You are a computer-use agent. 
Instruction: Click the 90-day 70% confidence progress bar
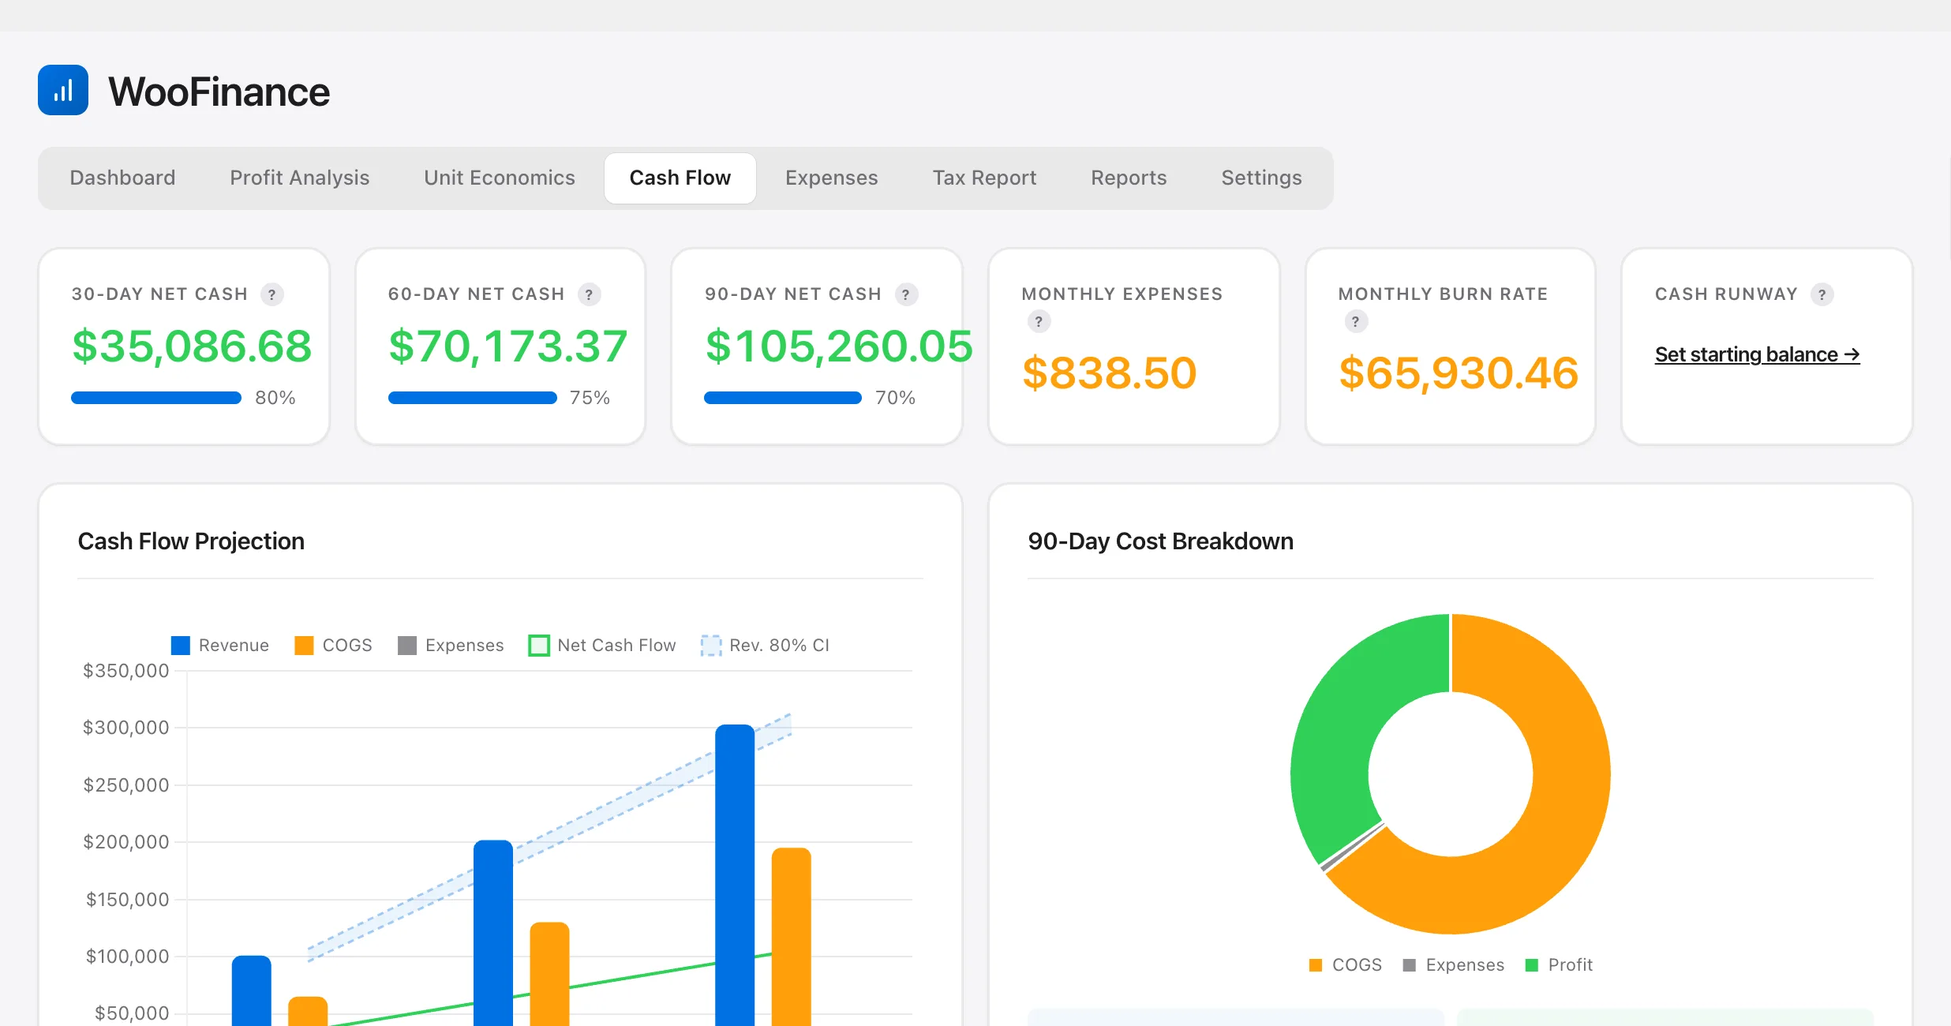click(783, 398)
